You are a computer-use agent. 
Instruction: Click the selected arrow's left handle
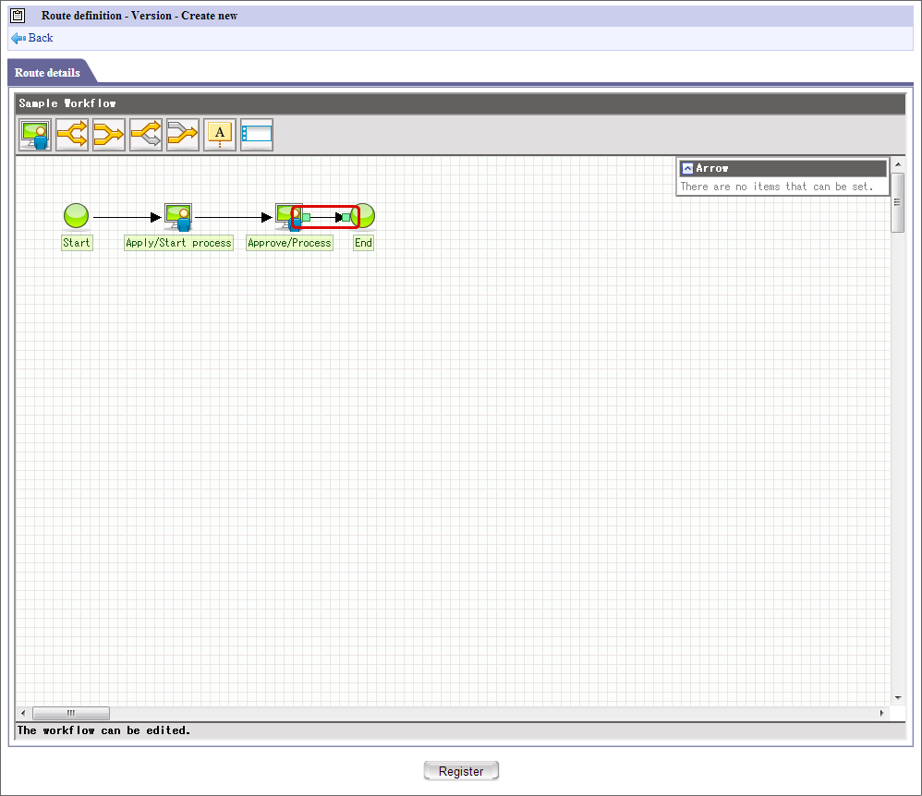click(x=307, y=218)
